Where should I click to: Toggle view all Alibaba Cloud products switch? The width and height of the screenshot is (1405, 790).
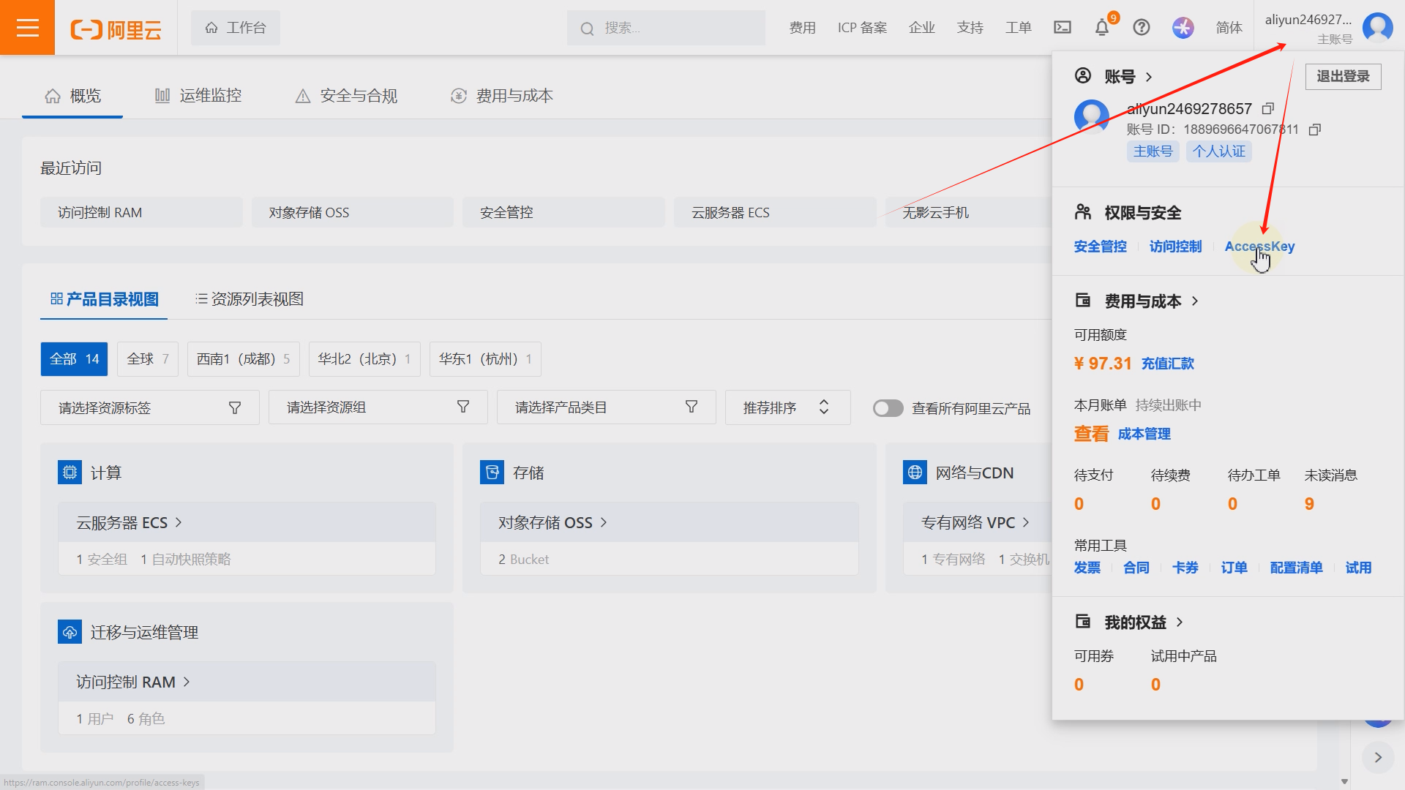[x=888, y=408]
